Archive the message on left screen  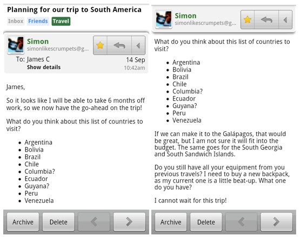tap(23, 222)
